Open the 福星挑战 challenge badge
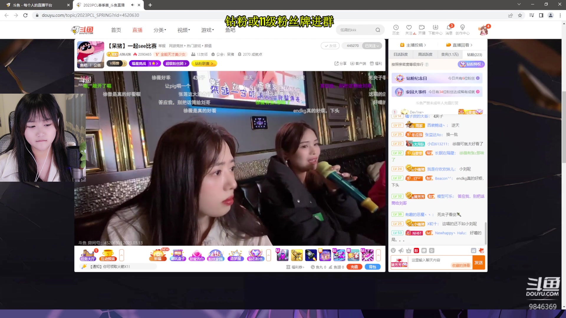The width and height of the screenshot is (566, 318). 145,63
